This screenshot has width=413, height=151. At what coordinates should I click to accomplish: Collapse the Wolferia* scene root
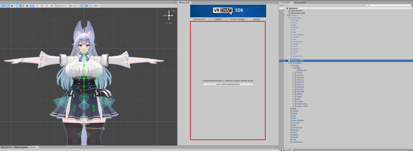pyautogui.click(x=284, y=8)
